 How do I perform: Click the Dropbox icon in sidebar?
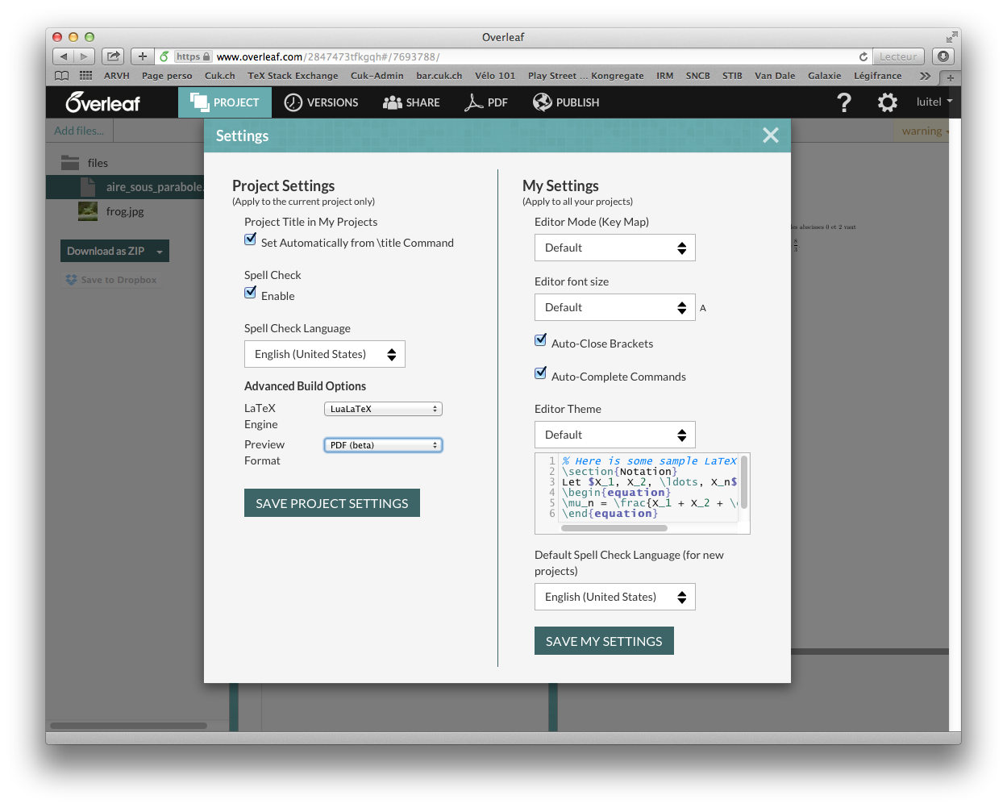click(x=71, y=280)
